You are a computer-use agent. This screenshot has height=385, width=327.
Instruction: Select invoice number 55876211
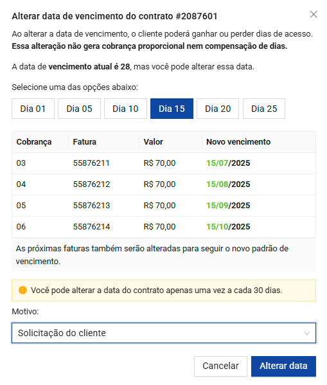point(91,163)
